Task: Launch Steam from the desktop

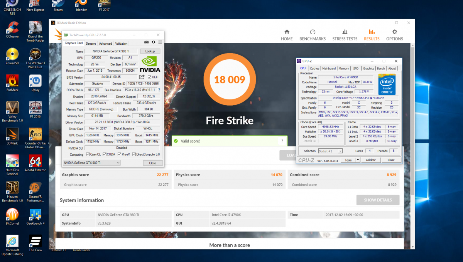Action: (58, 6)
